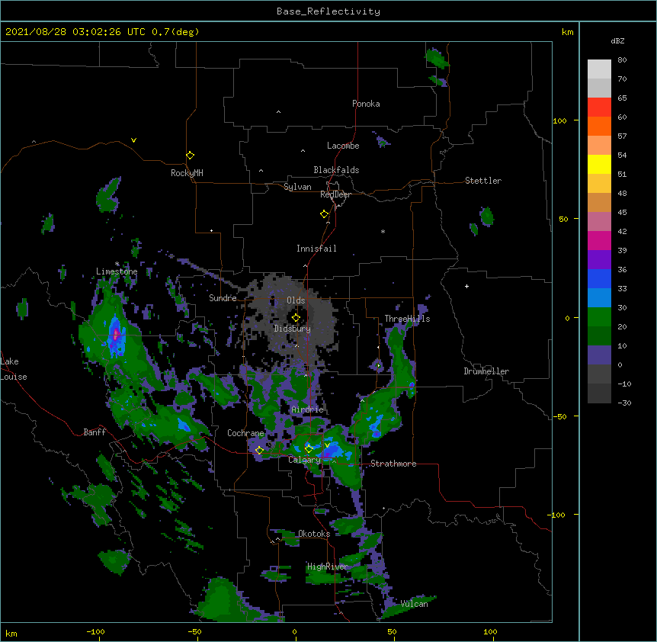
Task: Pick the yellow swatch in the dBZ legend
Action: pos(599,164)
